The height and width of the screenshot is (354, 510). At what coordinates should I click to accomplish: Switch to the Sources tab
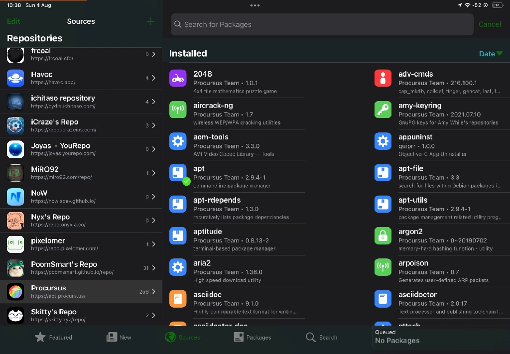(182, 338)
